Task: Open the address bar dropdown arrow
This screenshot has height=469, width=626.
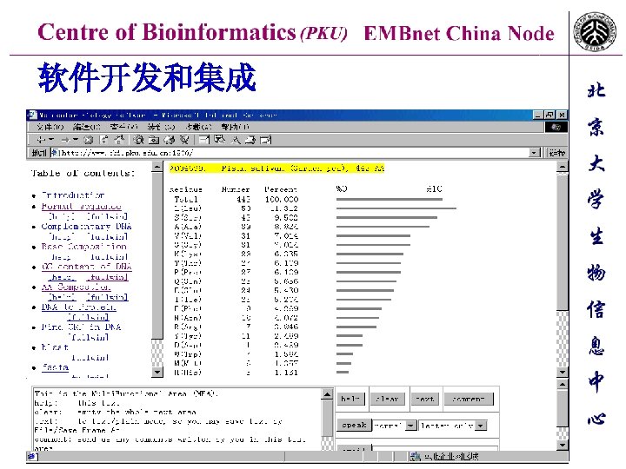Action: coord(534,153)
